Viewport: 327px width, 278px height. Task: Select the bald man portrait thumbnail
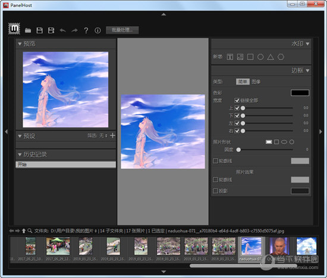pos(279,246)
